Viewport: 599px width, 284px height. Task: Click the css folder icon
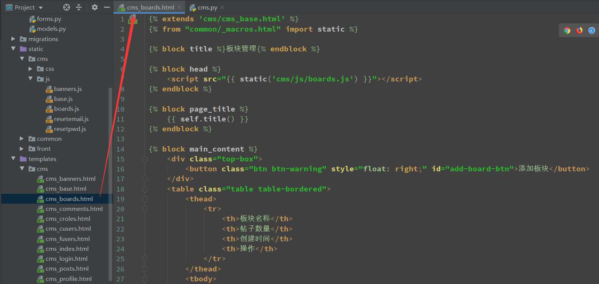point(40,69)
